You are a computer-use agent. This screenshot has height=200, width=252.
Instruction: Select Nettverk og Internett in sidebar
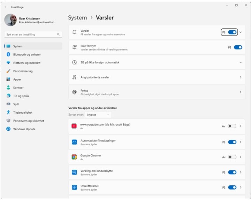[27, 63]
